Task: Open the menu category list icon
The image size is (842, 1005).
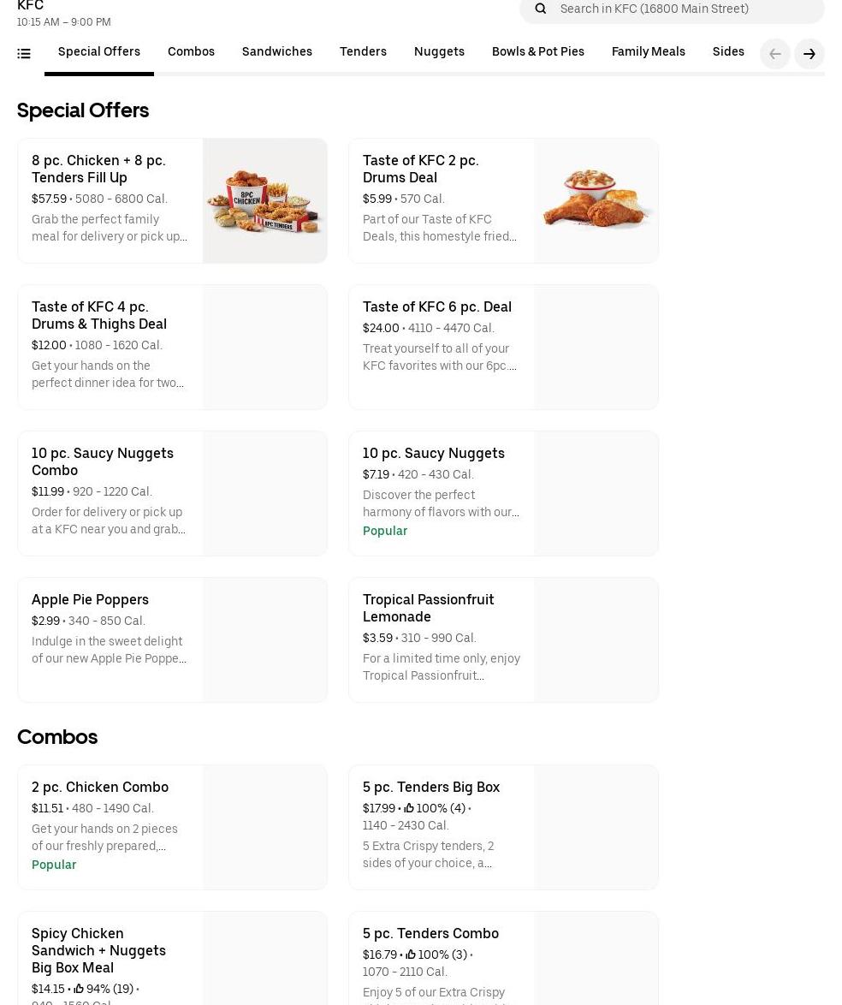Action: click(24, 54)
